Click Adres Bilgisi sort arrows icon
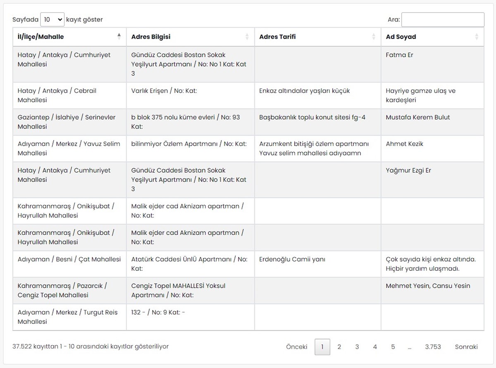Screen dimensions: 496x368 click(x=247, y=36)
